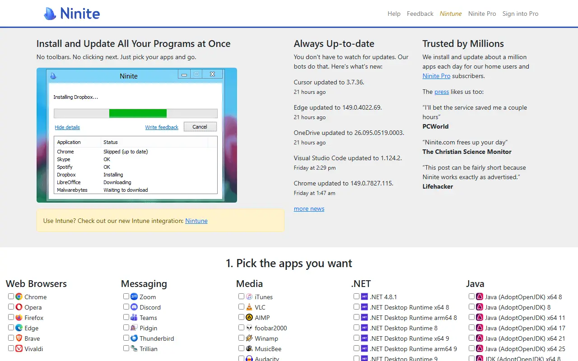Tick the Chrome checkbox
The width and height of the screenshot is (578, 361).
click(11, 296)
